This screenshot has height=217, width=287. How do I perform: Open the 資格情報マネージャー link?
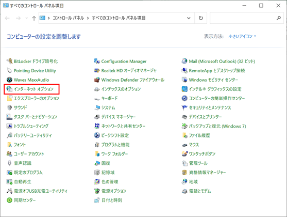(207, 173)
